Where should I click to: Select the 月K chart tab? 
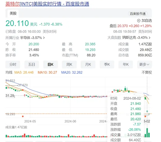coord(88,65)
